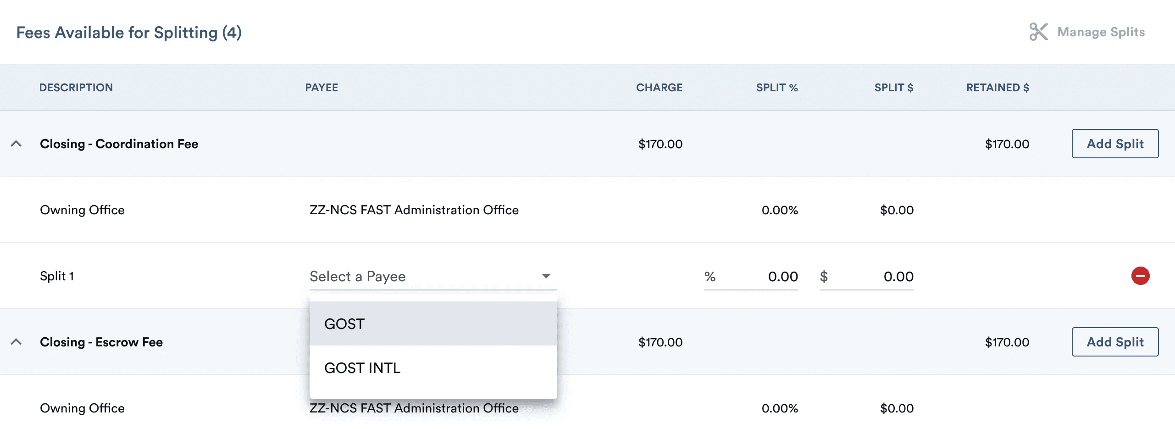Click the PAYEE column header
Viewport: 1175px width, 429px height.
click(x=321, y=88)
